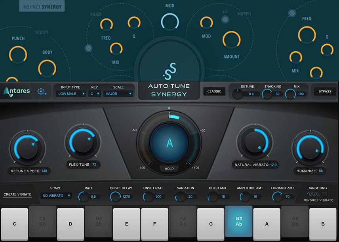Click the Hold button under the pitch display
Screen dimensions: 339x242
click(169, 168)
